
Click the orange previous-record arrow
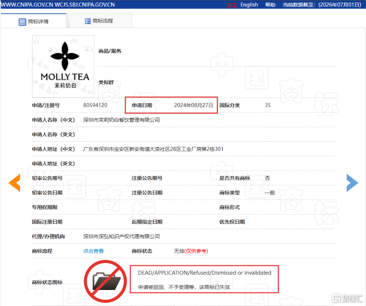click(15, 183)
